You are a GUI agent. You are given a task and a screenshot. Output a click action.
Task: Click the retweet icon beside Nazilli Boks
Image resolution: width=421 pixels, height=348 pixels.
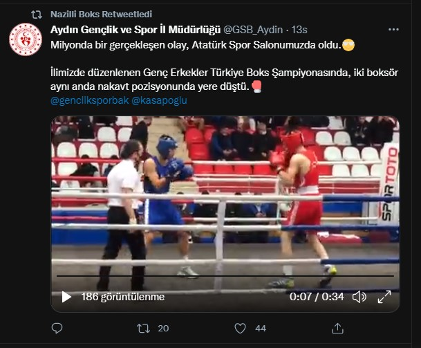click(37, 14)
